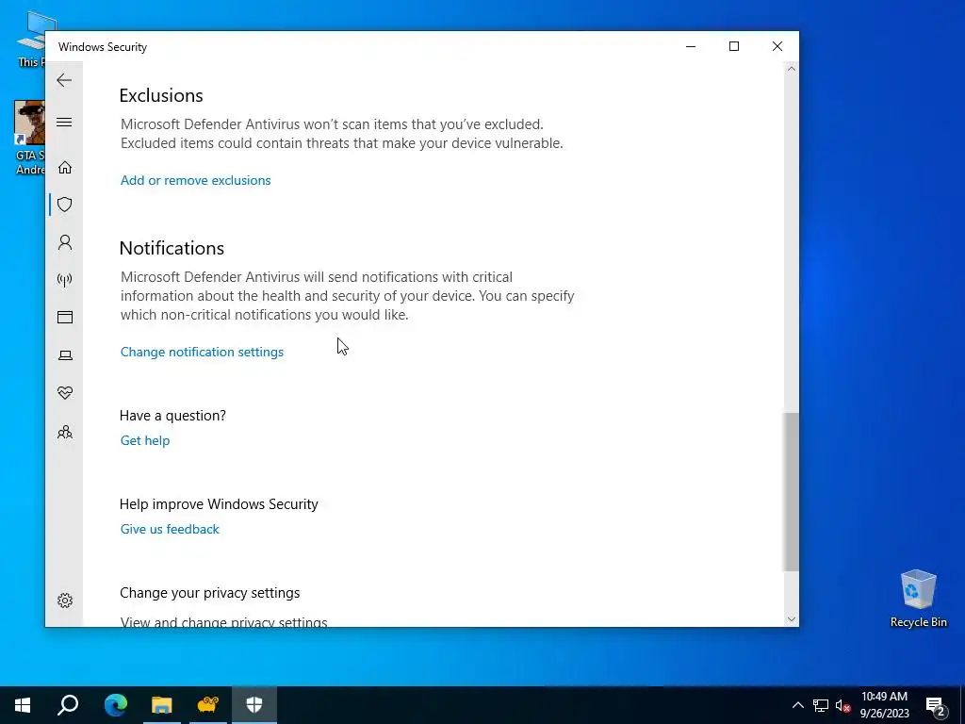Minimize the Windows Security window
The height and width of the screenshot is (724, 965).
691,47
